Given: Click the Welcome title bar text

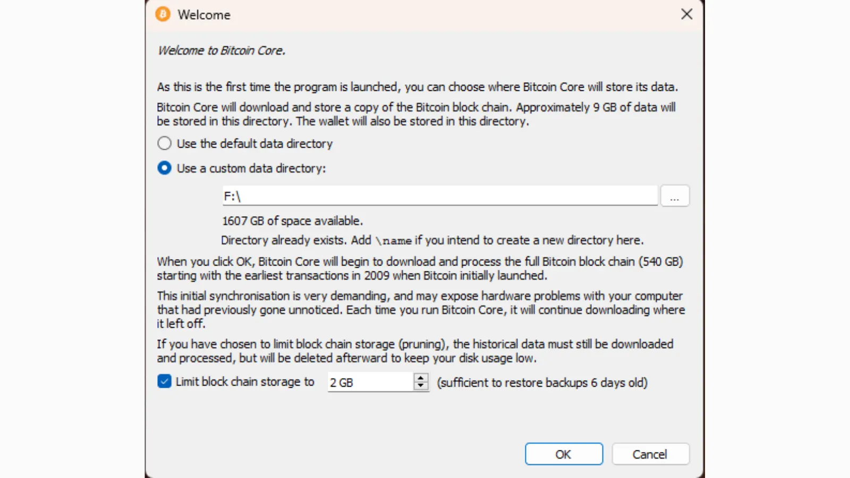Looking at the screenshot, I should coord(204,15).
